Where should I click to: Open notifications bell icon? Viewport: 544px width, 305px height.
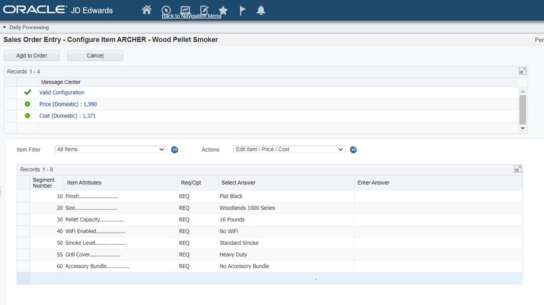click(x=261, y=10)
